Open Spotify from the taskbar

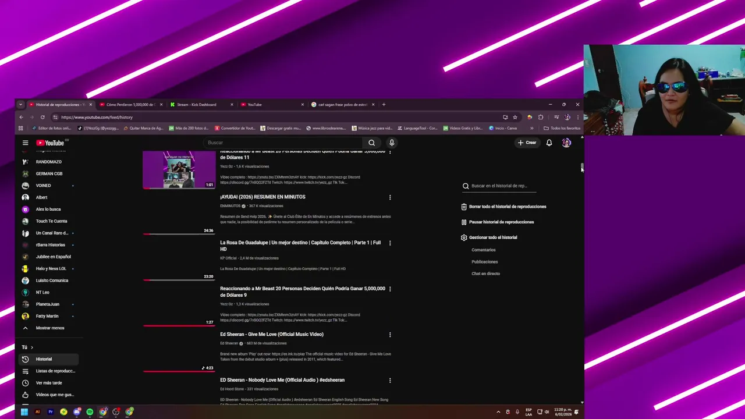click(90, 412)
